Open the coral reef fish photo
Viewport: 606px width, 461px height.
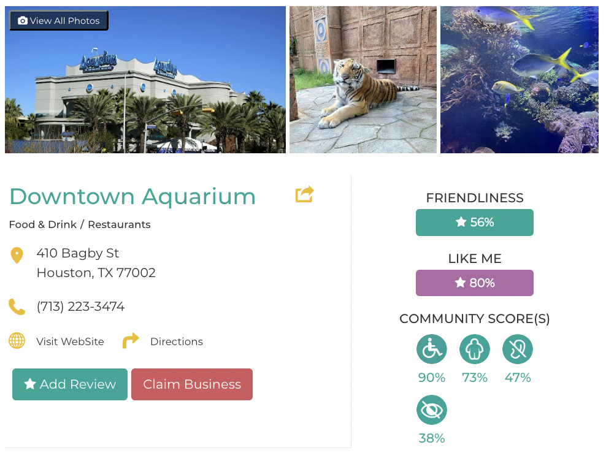tap(519, 80)
